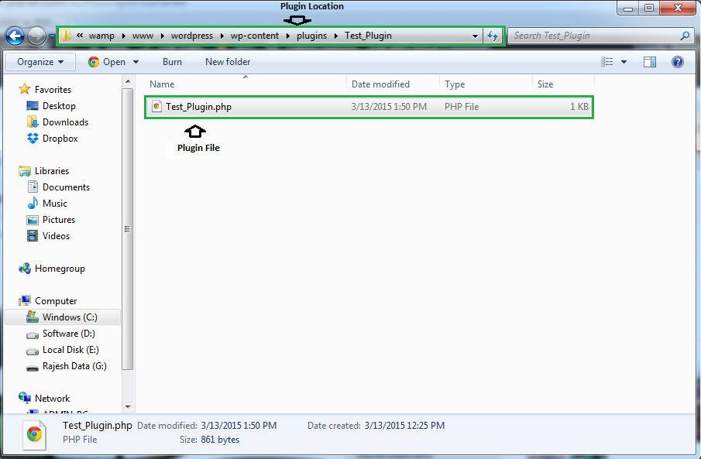Show the preview pane
This screenshot has height=459, width=701.
point(650,62)
